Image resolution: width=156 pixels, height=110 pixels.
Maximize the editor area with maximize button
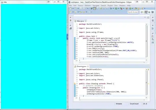[148, 18]
